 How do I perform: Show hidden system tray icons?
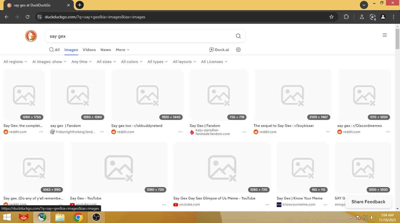(351, 217)
